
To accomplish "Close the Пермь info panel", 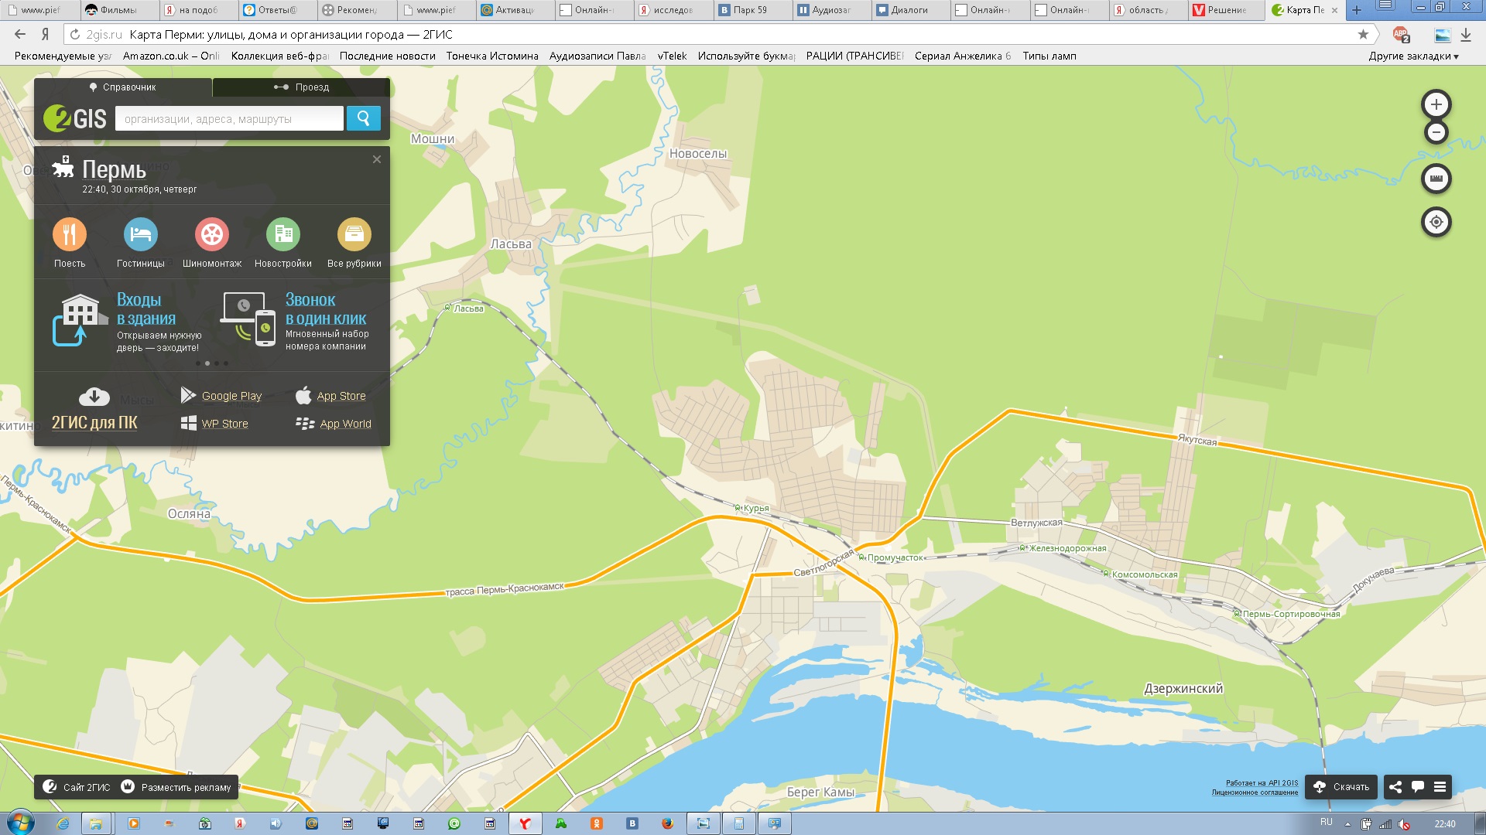I will 377,159.
